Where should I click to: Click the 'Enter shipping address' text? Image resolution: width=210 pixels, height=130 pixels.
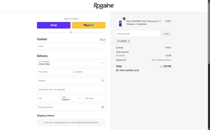pos(161,60)
